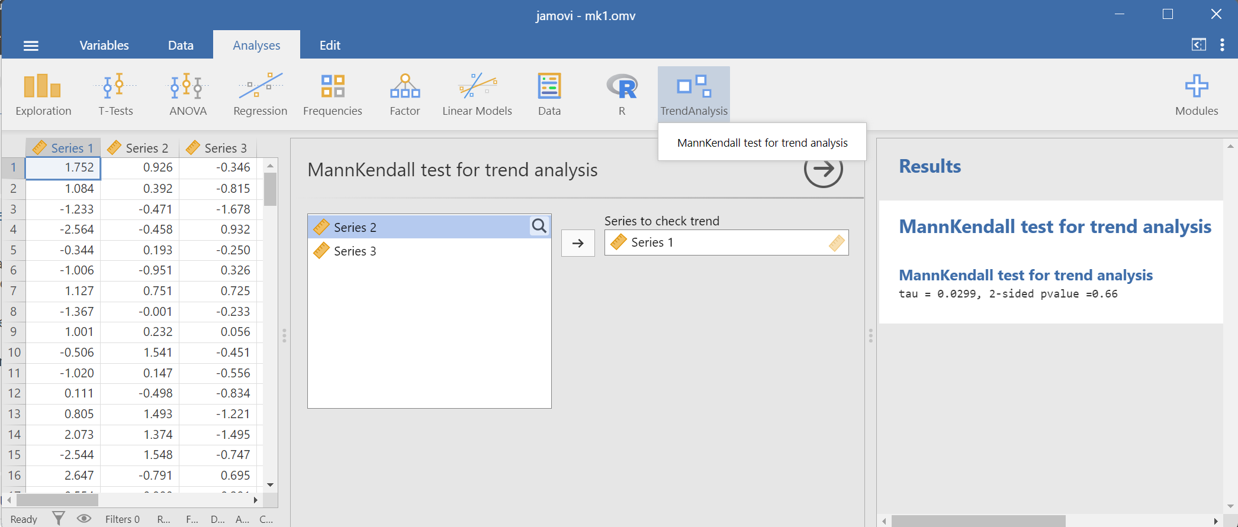Select cell with value 1.548

[x=140, y=455]
